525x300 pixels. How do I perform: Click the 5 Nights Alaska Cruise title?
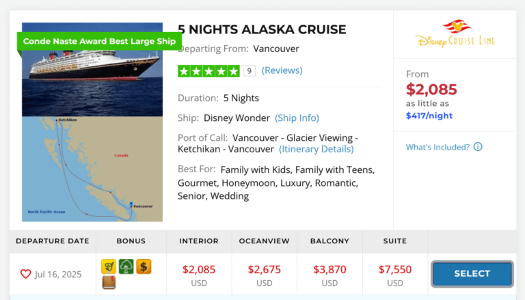pyautogui.click(x=262, y=29)
